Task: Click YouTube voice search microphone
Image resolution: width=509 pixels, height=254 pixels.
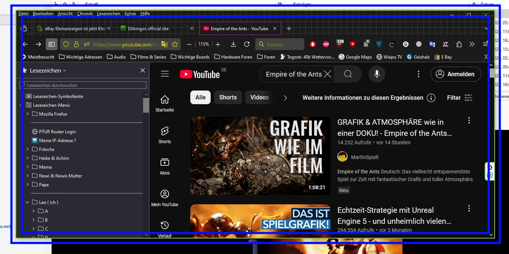Action: tap(377, 74)
